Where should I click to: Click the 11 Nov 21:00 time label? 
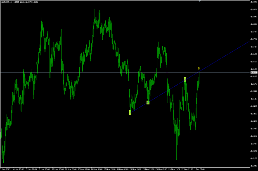click(71, 169)
